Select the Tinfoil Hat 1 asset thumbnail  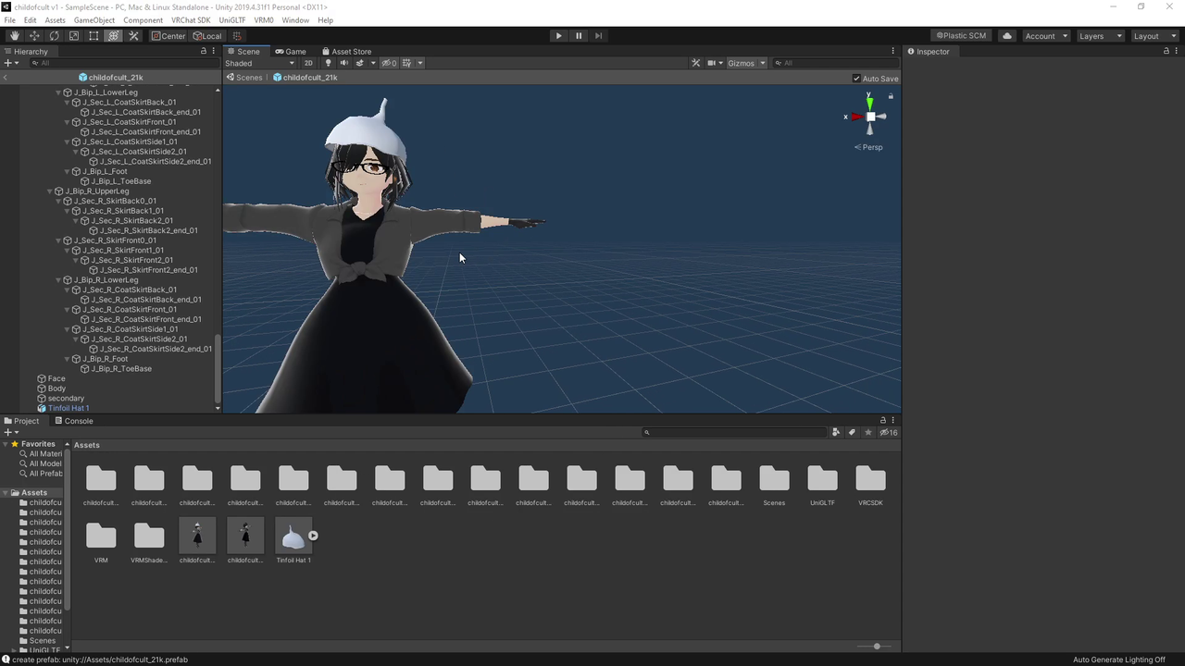click(293, 536)
